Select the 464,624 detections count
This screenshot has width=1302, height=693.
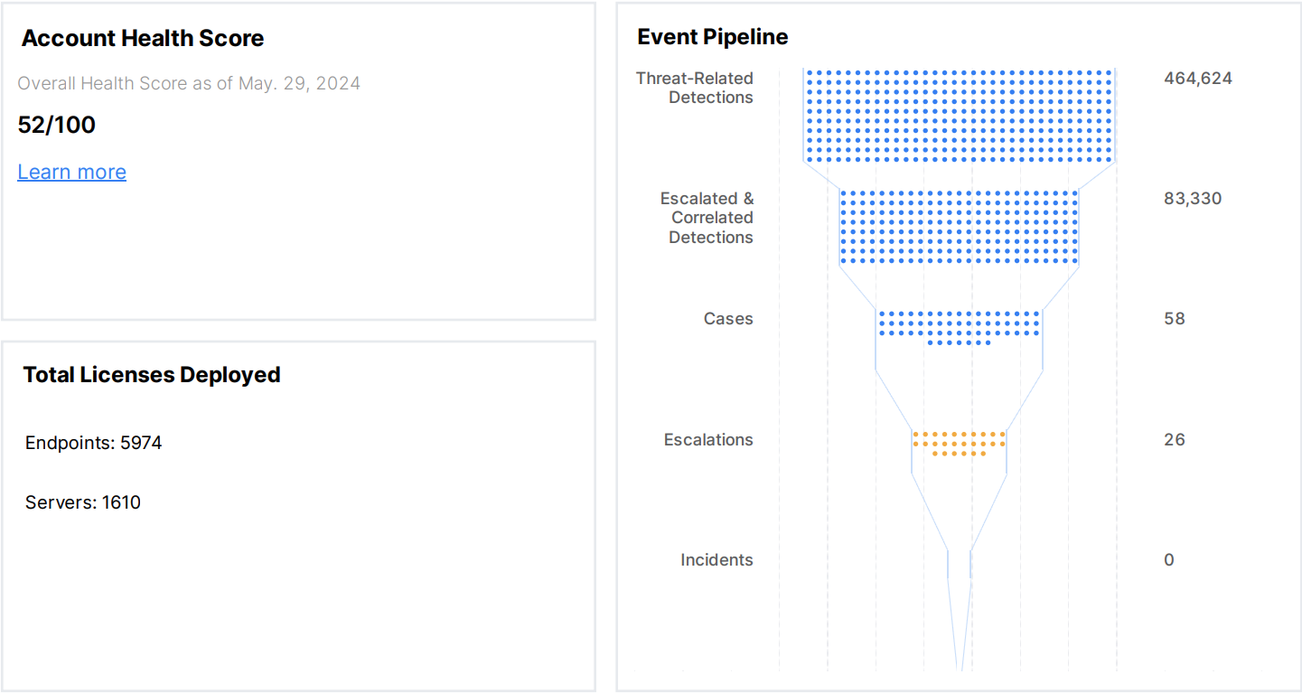coord(1197,78)
